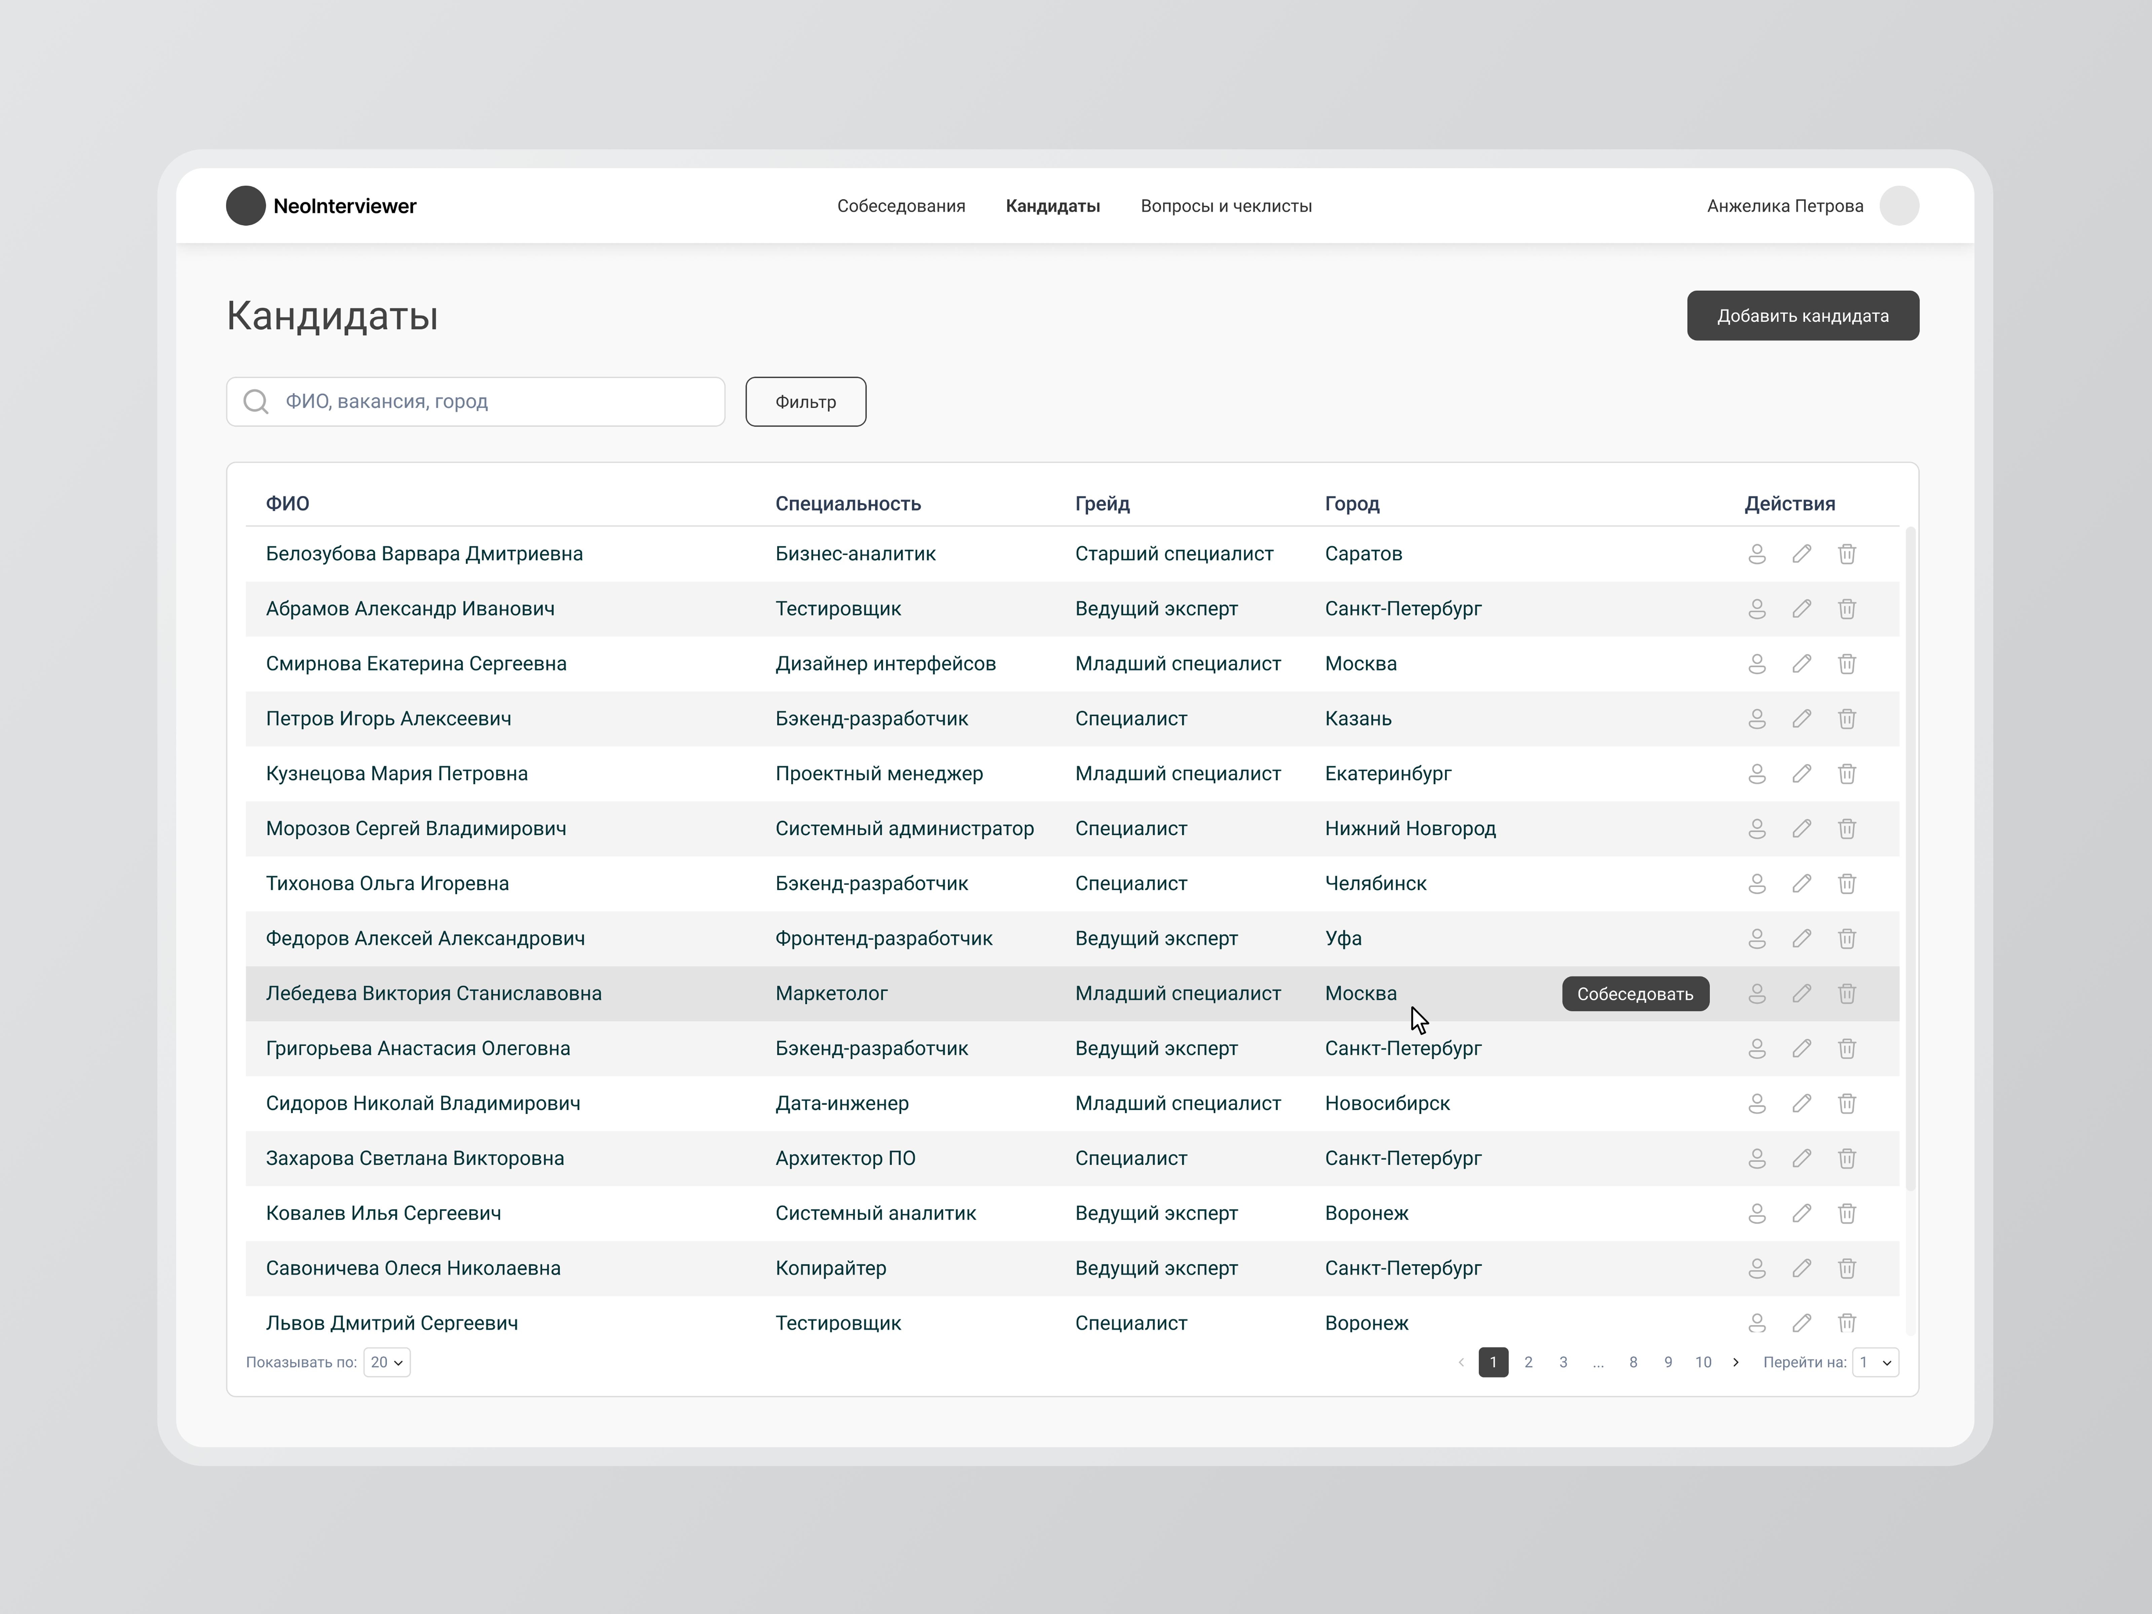This screenshot has height=1614, width=2152.
Task: Click interview icon for Абрамов Александр Иванович
Action: (1757, 609)
